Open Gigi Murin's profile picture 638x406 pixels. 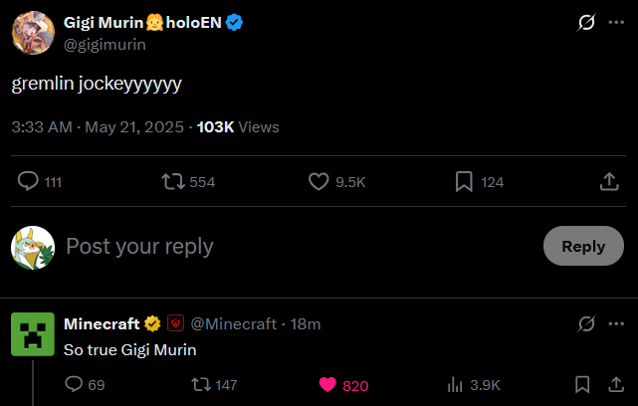pos(32,33)
